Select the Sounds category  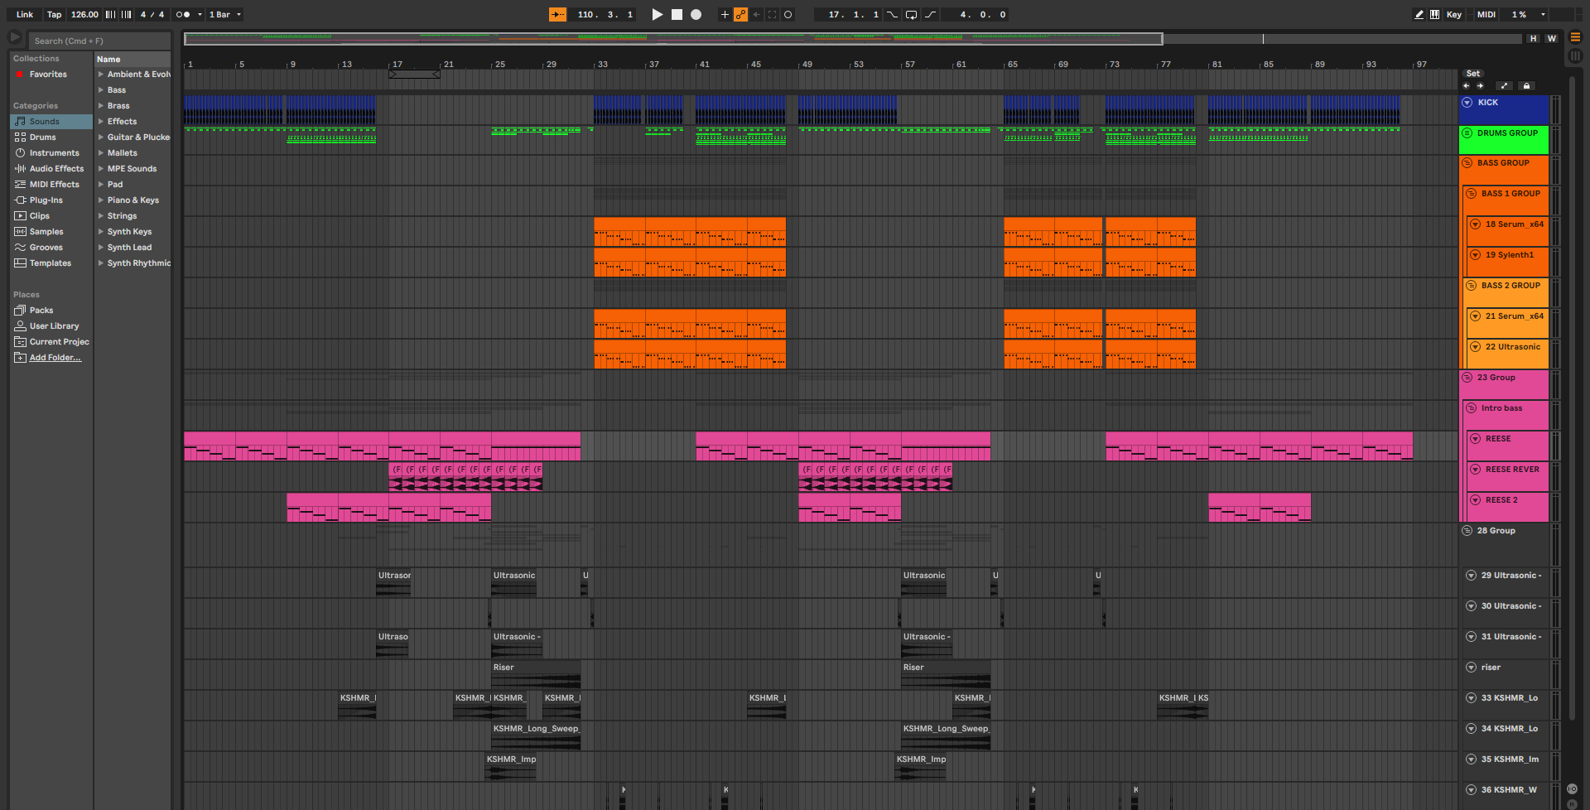click(x=51, y=122)
